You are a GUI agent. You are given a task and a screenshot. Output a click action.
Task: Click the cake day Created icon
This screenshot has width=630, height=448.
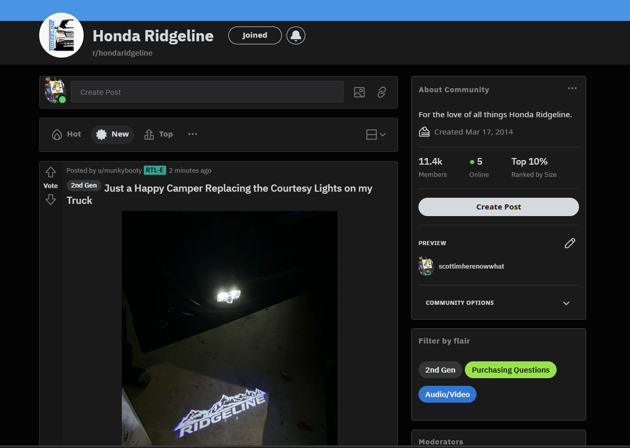click(424, 132)
